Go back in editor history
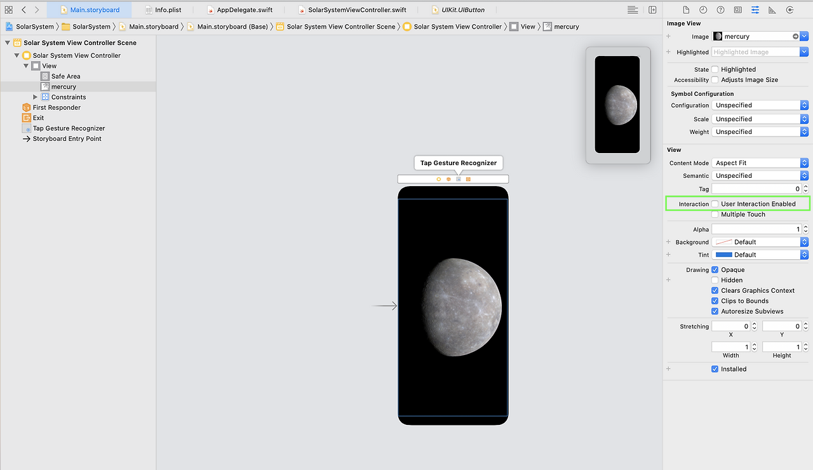This screenshot has height=470, width=813. coord(24,10)
